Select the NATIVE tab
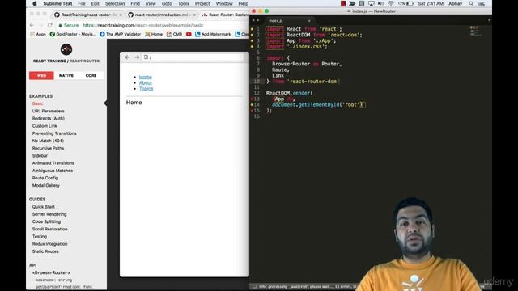518x291 pixels. [66, 75]
